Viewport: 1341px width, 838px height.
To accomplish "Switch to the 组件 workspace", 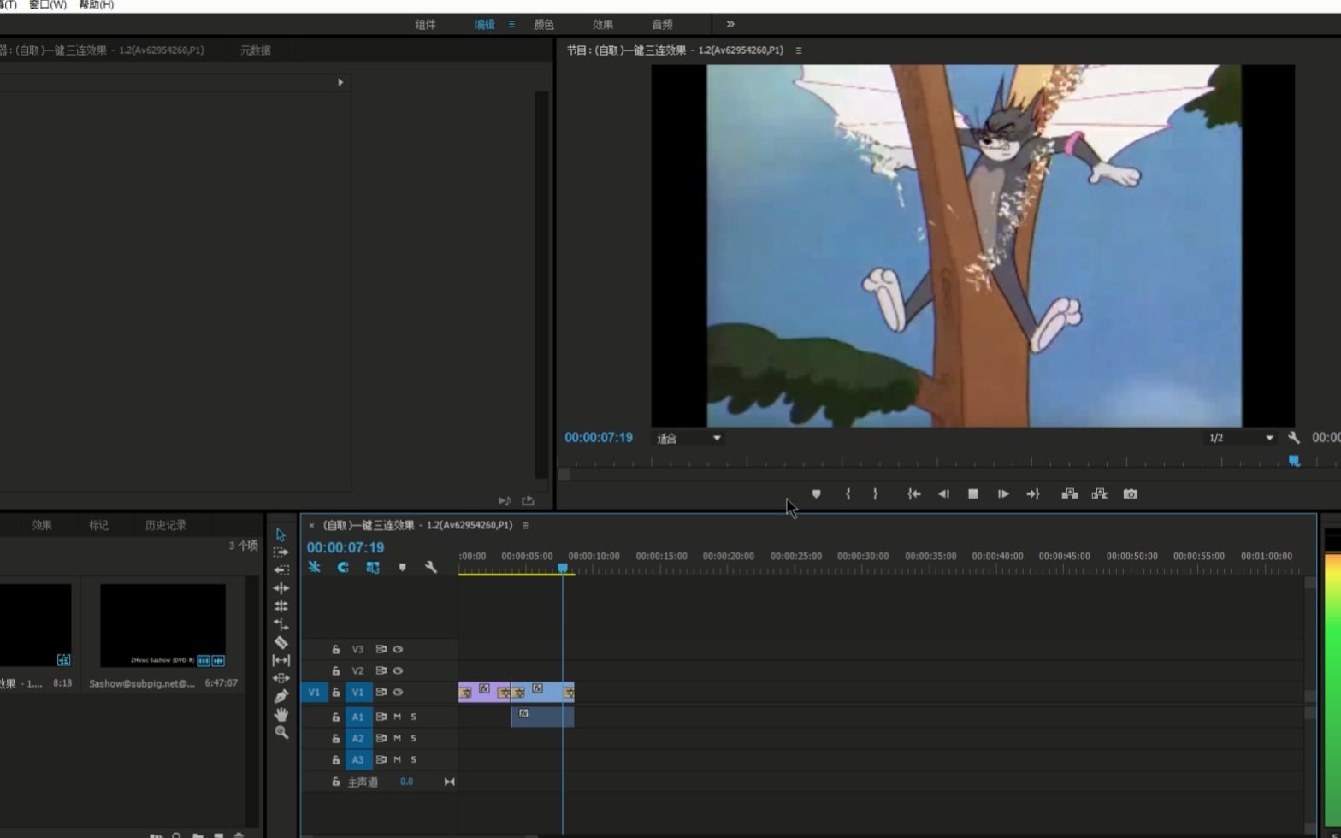I will coord(425,24).
